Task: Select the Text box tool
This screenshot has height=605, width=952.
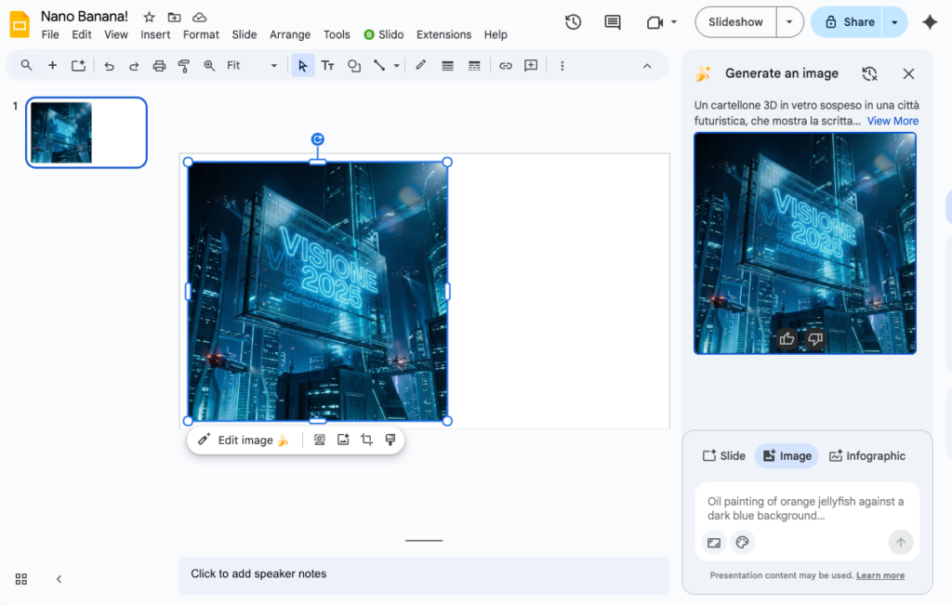Action: (328, 66)
